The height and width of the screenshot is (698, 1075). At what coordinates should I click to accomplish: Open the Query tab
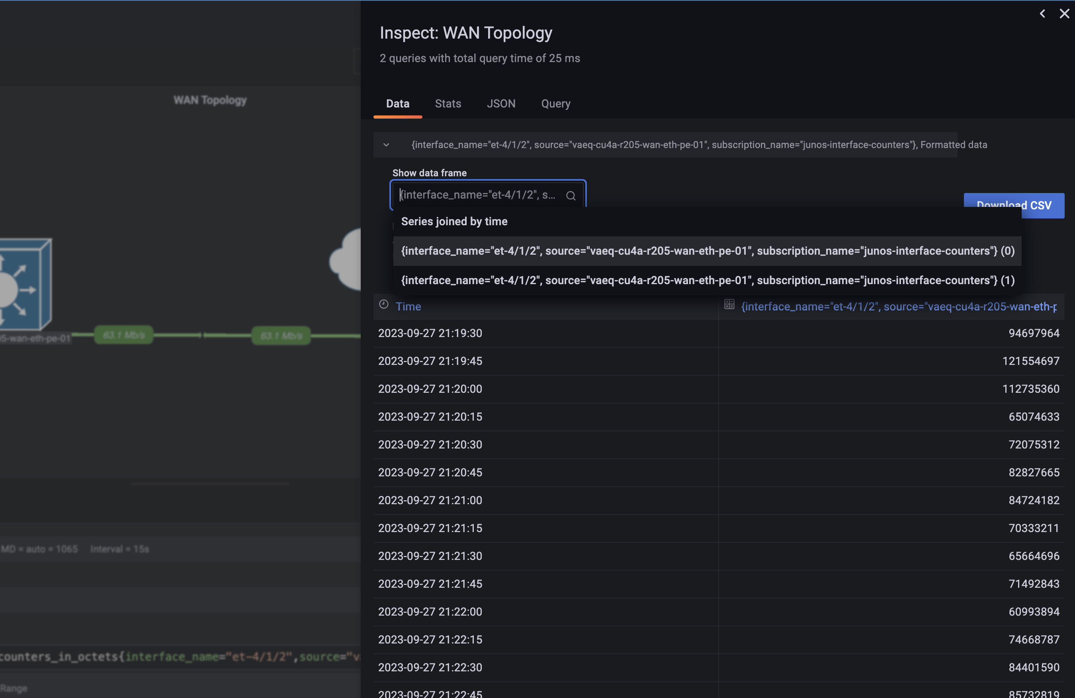pyautogui.click(x=555, y=103)
